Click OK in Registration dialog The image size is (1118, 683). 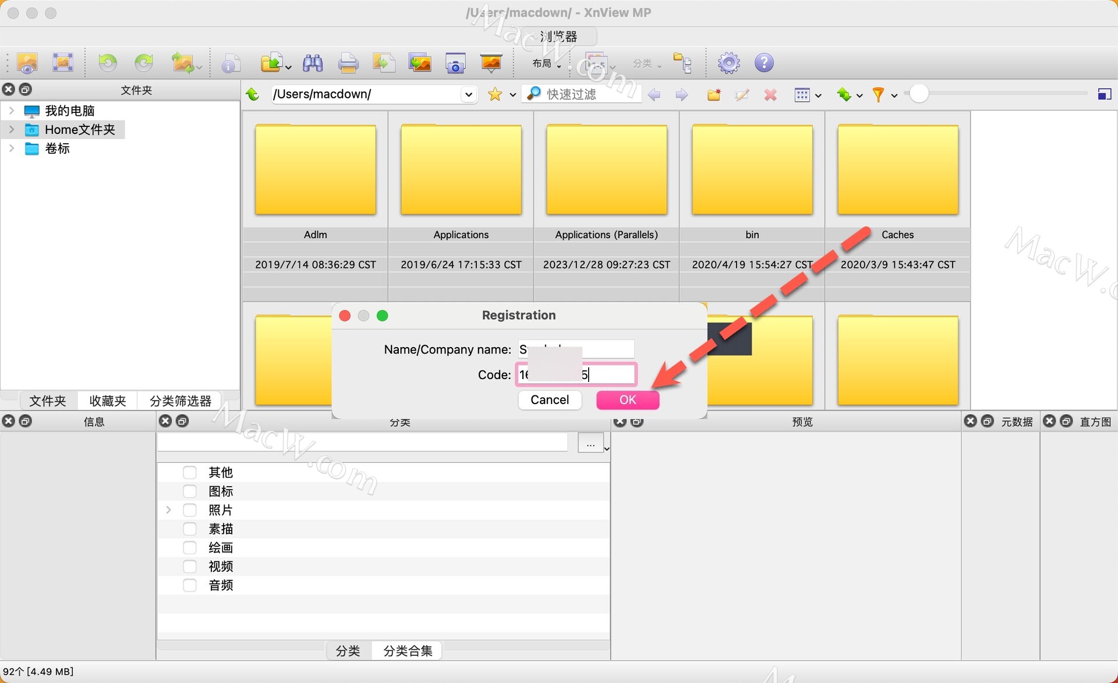click(628, 400)
